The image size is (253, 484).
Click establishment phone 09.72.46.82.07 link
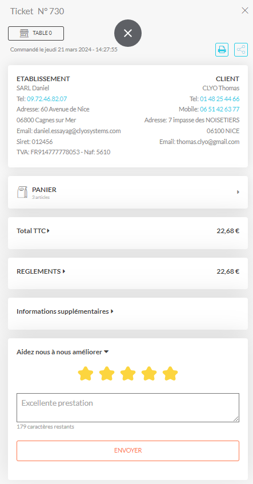tap(47, 99)
